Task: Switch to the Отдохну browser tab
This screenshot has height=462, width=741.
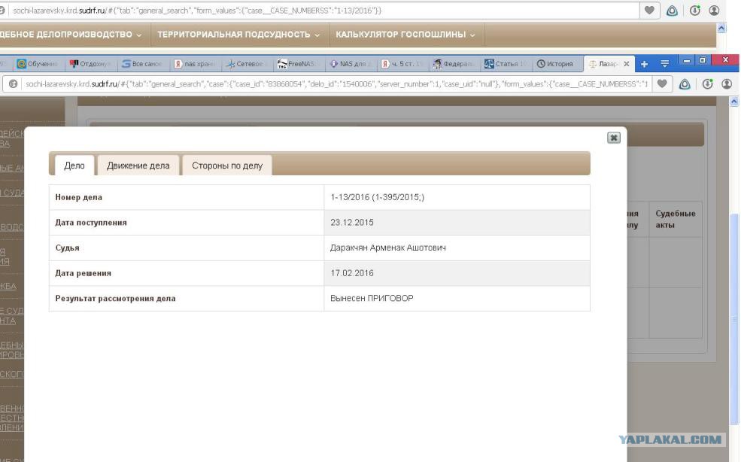Action: pos(90,64)
